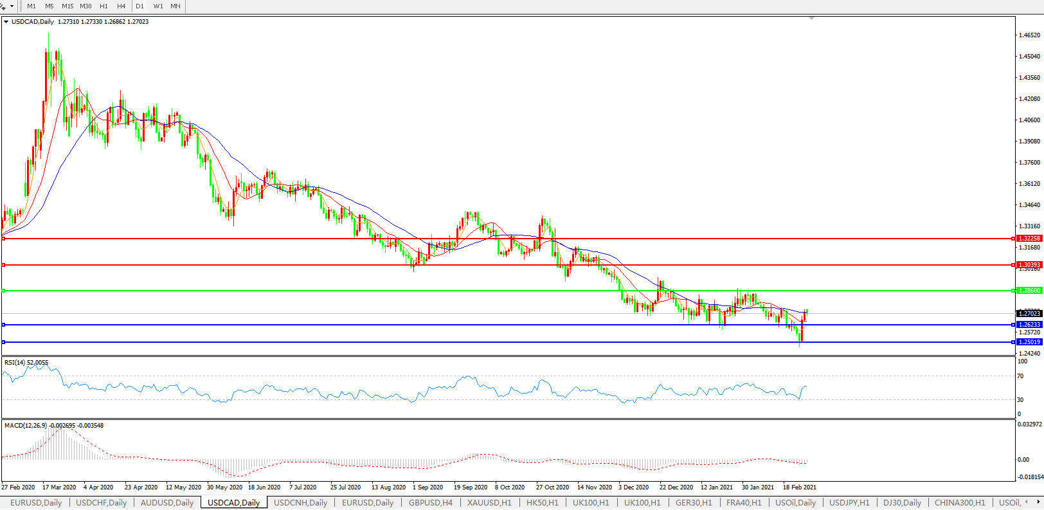Select the red 1.32258 price level label
Image resolution: width=1044 pixels, height=510 pixels.
[x=1029, y=239]
